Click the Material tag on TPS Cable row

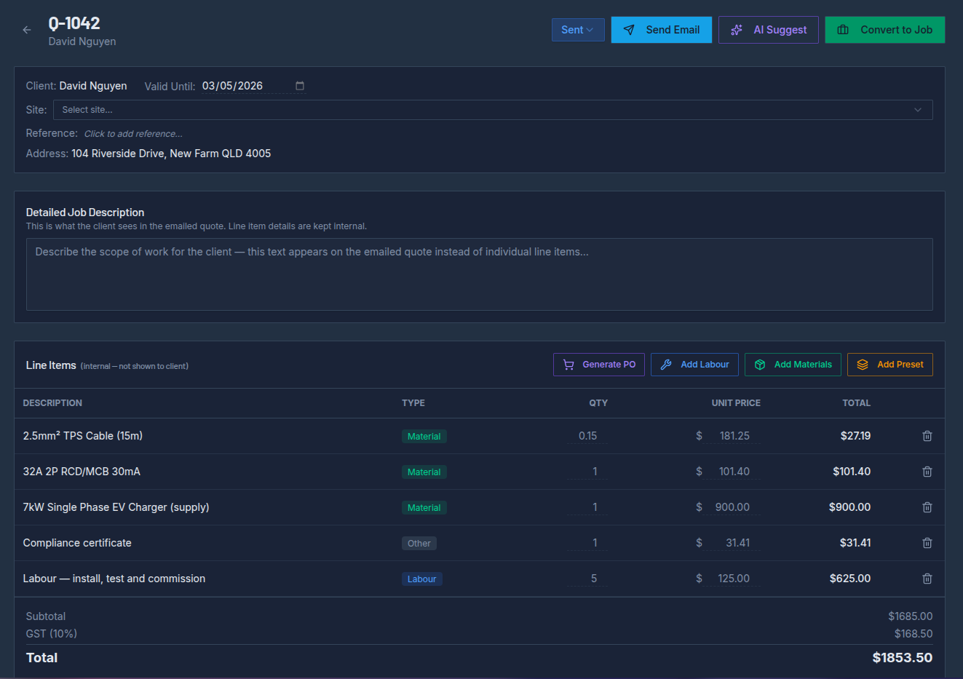tap(424, 437)
